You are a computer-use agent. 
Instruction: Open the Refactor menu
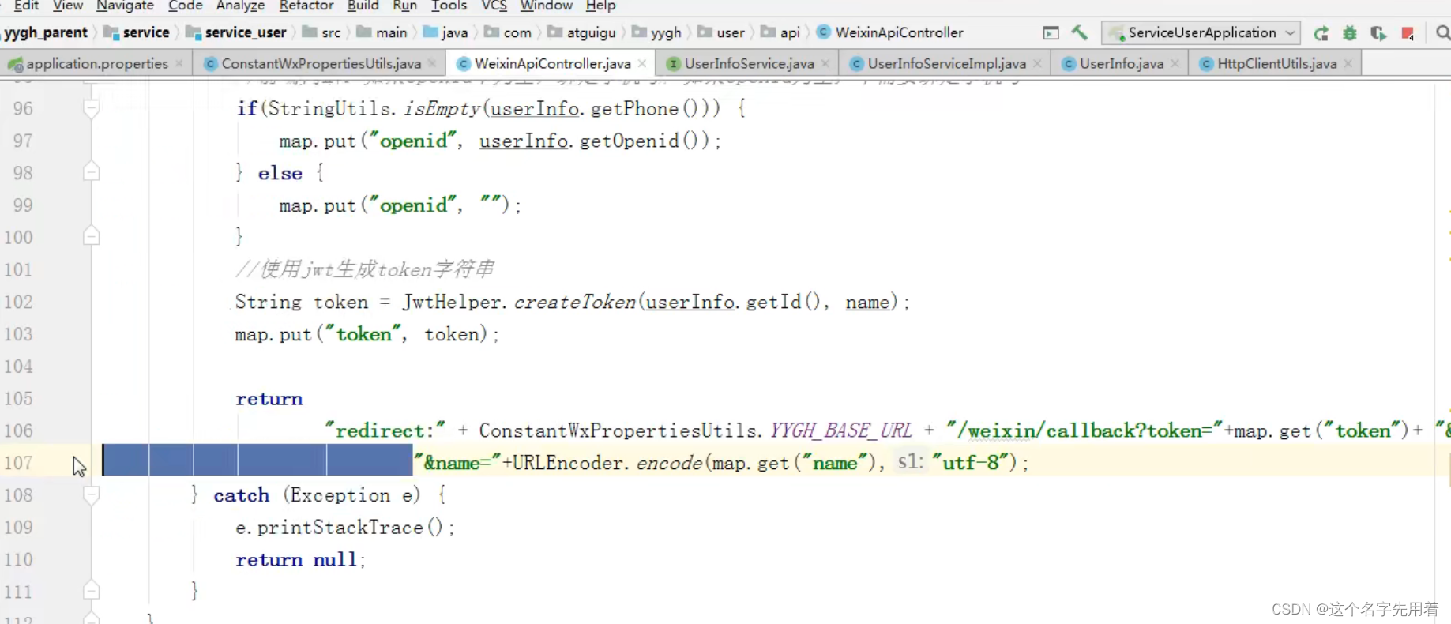(306, 6)
